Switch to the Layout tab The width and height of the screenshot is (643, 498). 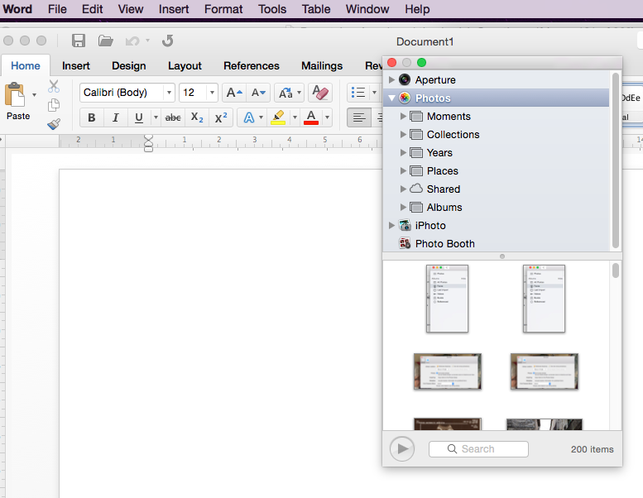pos(185,66)
